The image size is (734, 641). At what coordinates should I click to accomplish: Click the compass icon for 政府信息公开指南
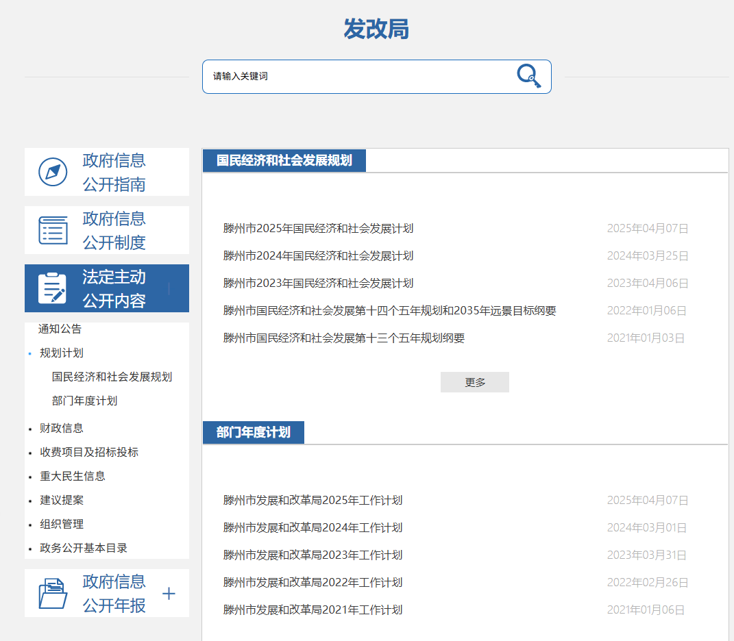click(53, 172)
